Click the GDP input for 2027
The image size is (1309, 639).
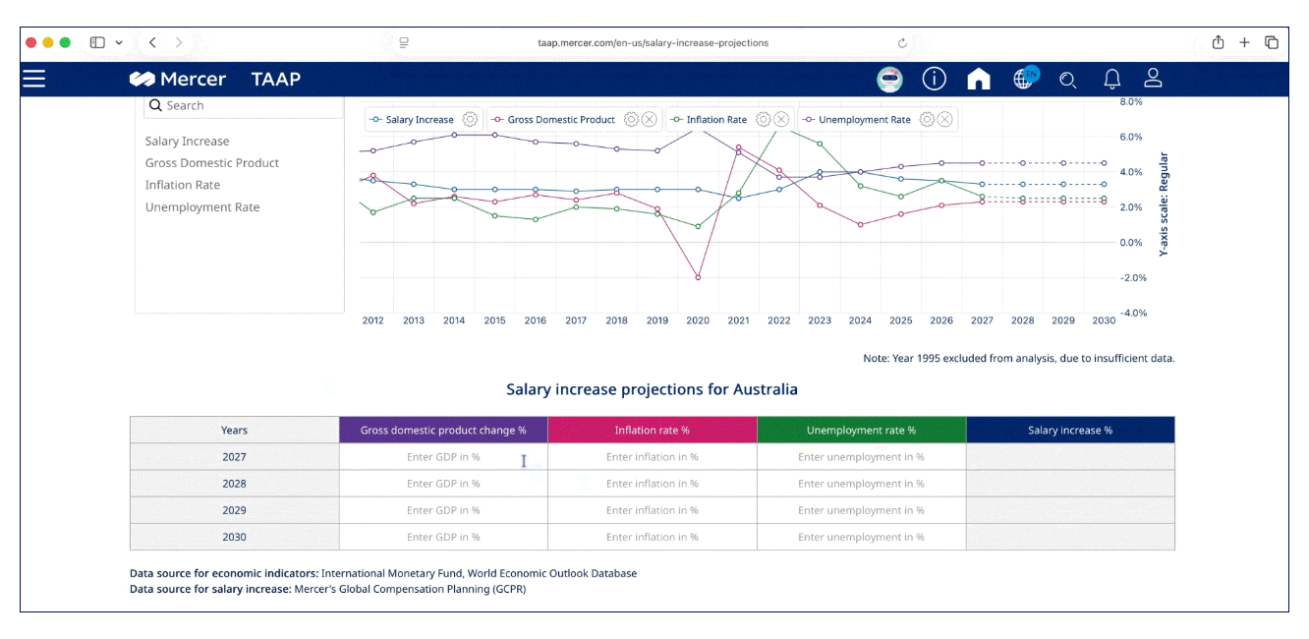pos(443,457)
